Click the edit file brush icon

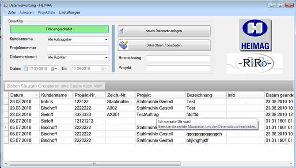click(123, 45)
